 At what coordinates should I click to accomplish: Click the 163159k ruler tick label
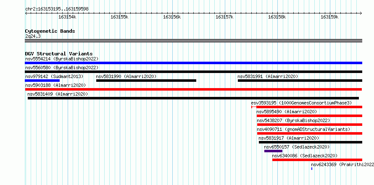point(329,17)
